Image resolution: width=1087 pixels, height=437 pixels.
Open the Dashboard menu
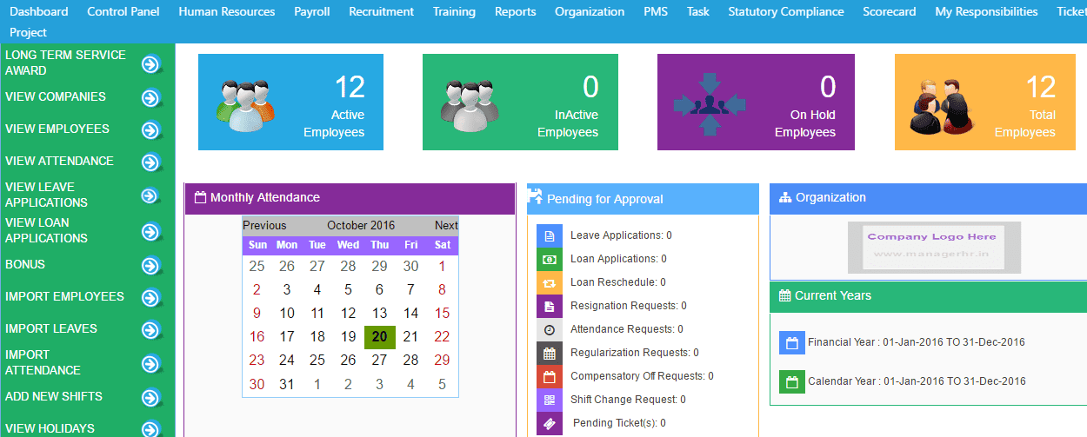point(39,11)
